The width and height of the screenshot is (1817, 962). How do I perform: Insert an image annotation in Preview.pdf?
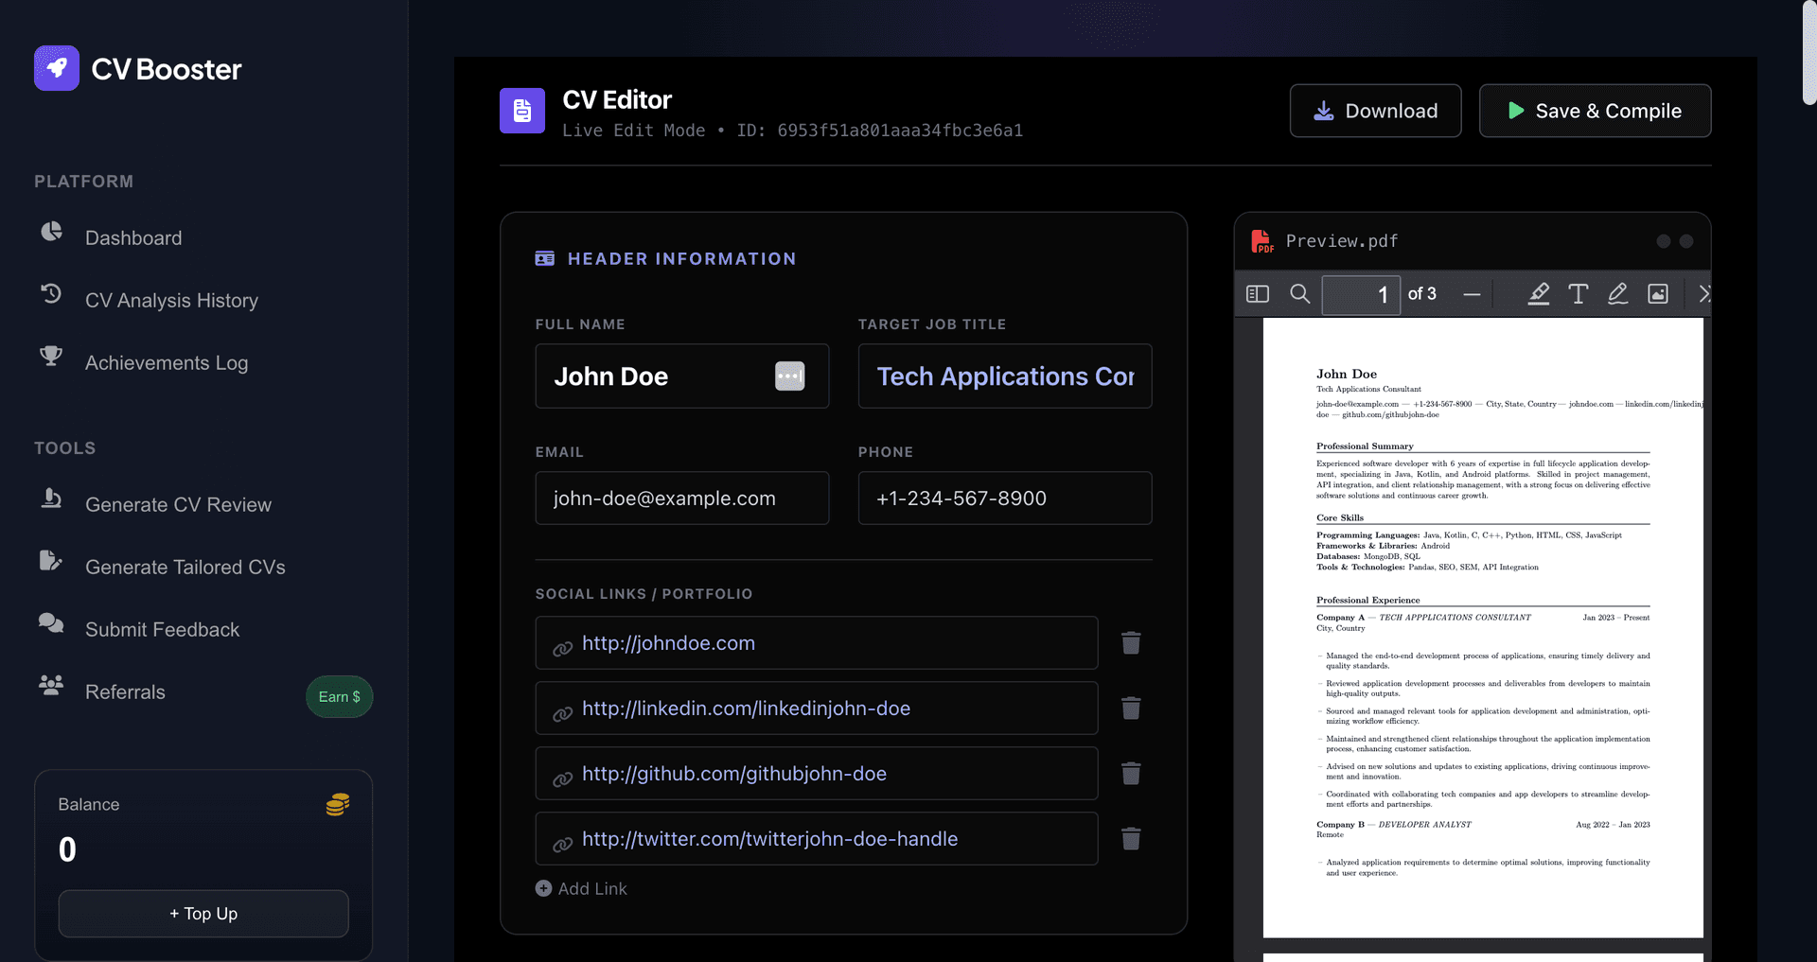[1658, 294]
